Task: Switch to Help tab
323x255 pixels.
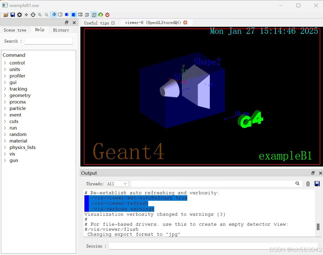Action: pos(40,30)
